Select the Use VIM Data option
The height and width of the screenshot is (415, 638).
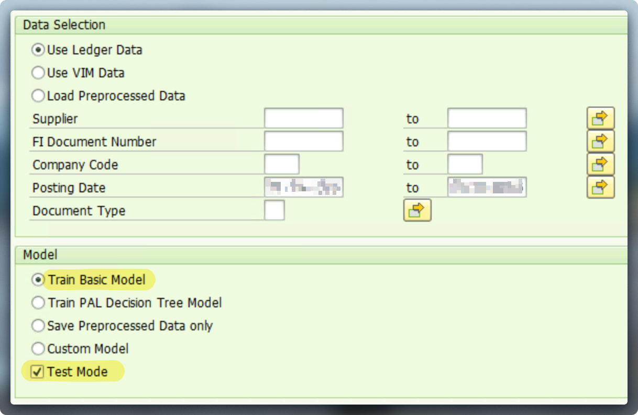pos(38,73)
